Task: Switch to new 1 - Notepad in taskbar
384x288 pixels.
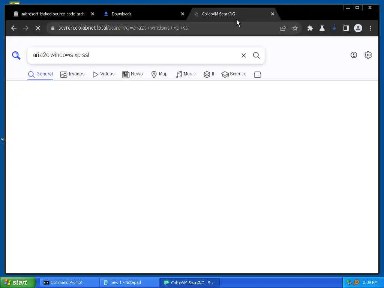Action: [x=129, y=283]
